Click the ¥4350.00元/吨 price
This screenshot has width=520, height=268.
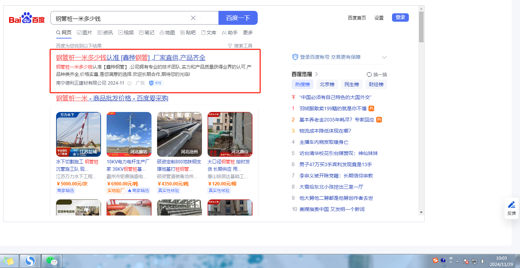pos(173,184)
